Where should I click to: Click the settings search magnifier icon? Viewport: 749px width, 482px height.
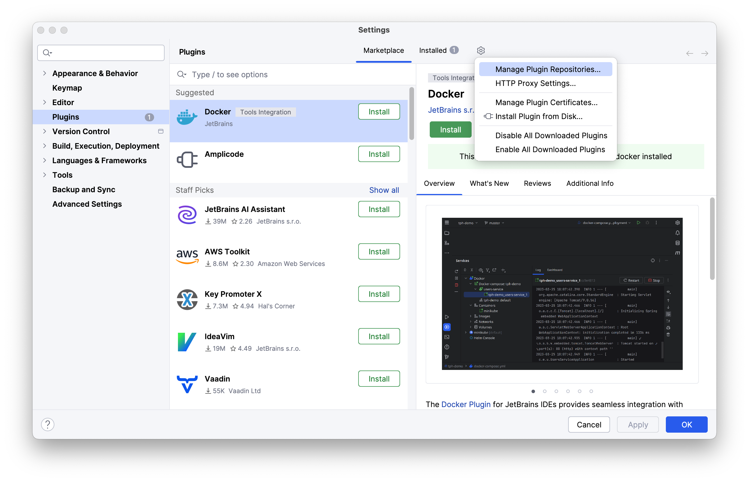[47, 53]
